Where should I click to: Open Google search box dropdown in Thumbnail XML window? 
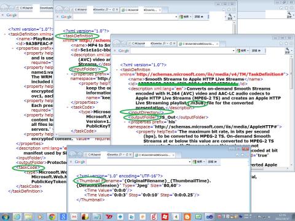(190, 162)
